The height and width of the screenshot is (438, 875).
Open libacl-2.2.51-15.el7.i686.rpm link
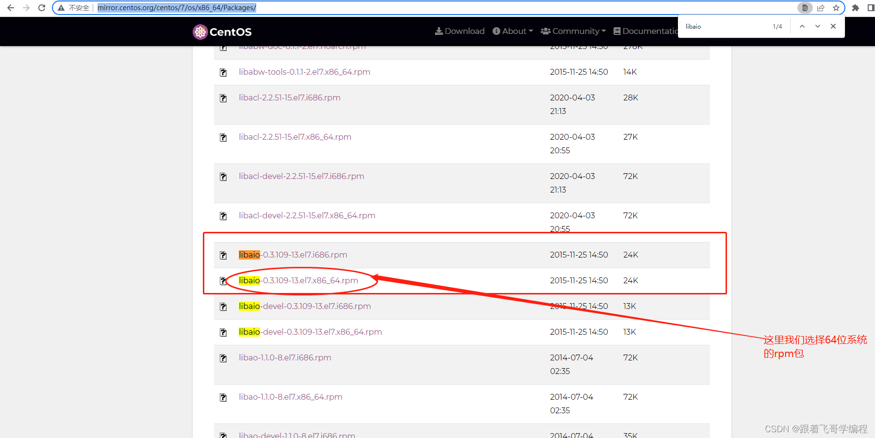pyautogui.click(x=289, y=97)
